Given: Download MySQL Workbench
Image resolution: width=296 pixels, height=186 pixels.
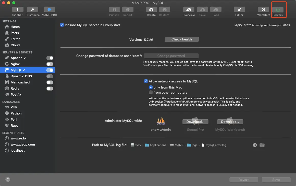Looking at the screenshot, I should point(230,122).
